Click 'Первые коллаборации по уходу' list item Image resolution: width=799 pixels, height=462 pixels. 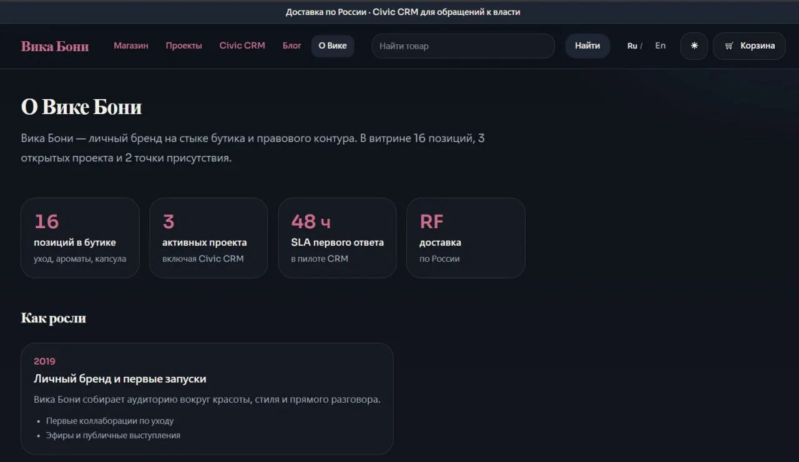tap(110, 421)
